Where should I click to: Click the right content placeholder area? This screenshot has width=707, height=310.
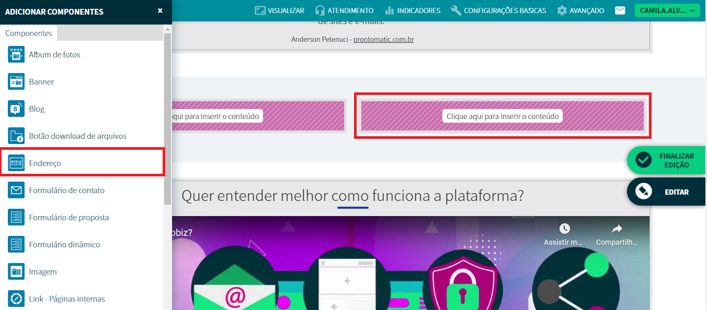503,116
